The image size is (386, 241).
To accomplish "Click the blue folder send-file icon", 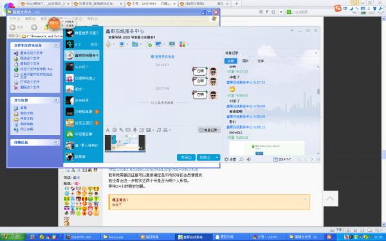I will click(x=134, y=44).
